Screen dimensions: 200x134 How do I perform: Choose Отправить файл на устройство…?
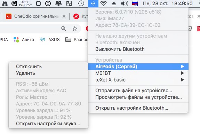(138, 90)
